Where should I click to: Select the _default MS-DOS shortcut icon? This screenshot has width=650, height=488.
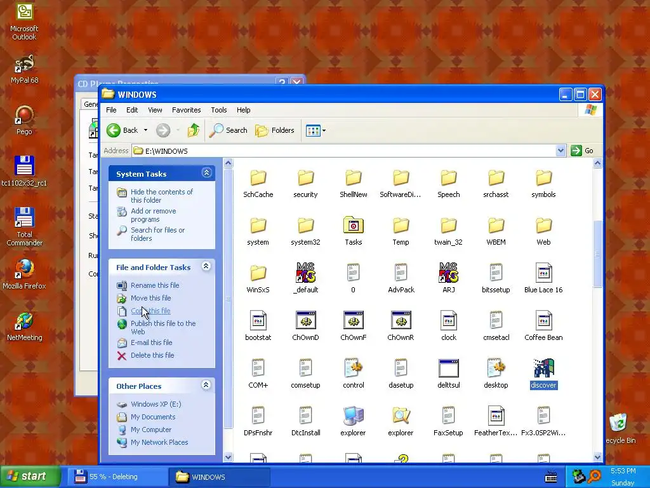pyautogui.click(x=305, y=273)
